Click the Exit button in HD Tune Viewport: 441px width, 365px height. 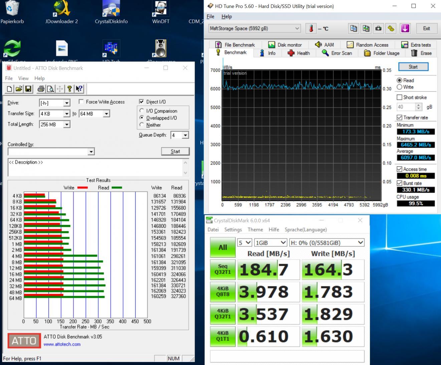[x=426, y=28]
